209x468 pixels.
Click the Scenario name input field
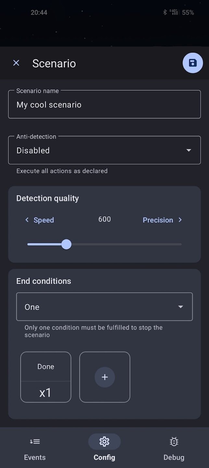[104, 105]
